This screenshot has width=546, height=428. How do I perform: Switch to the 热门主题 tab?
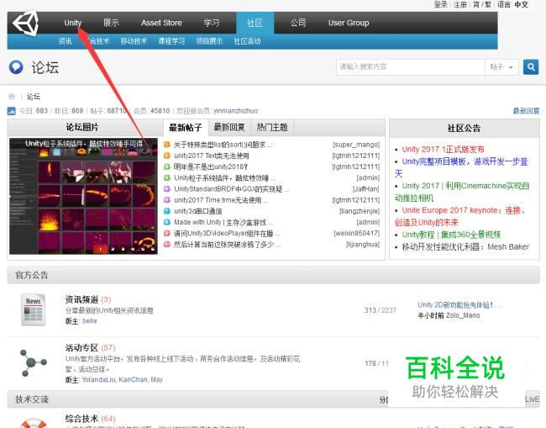[x=272, y=128]
